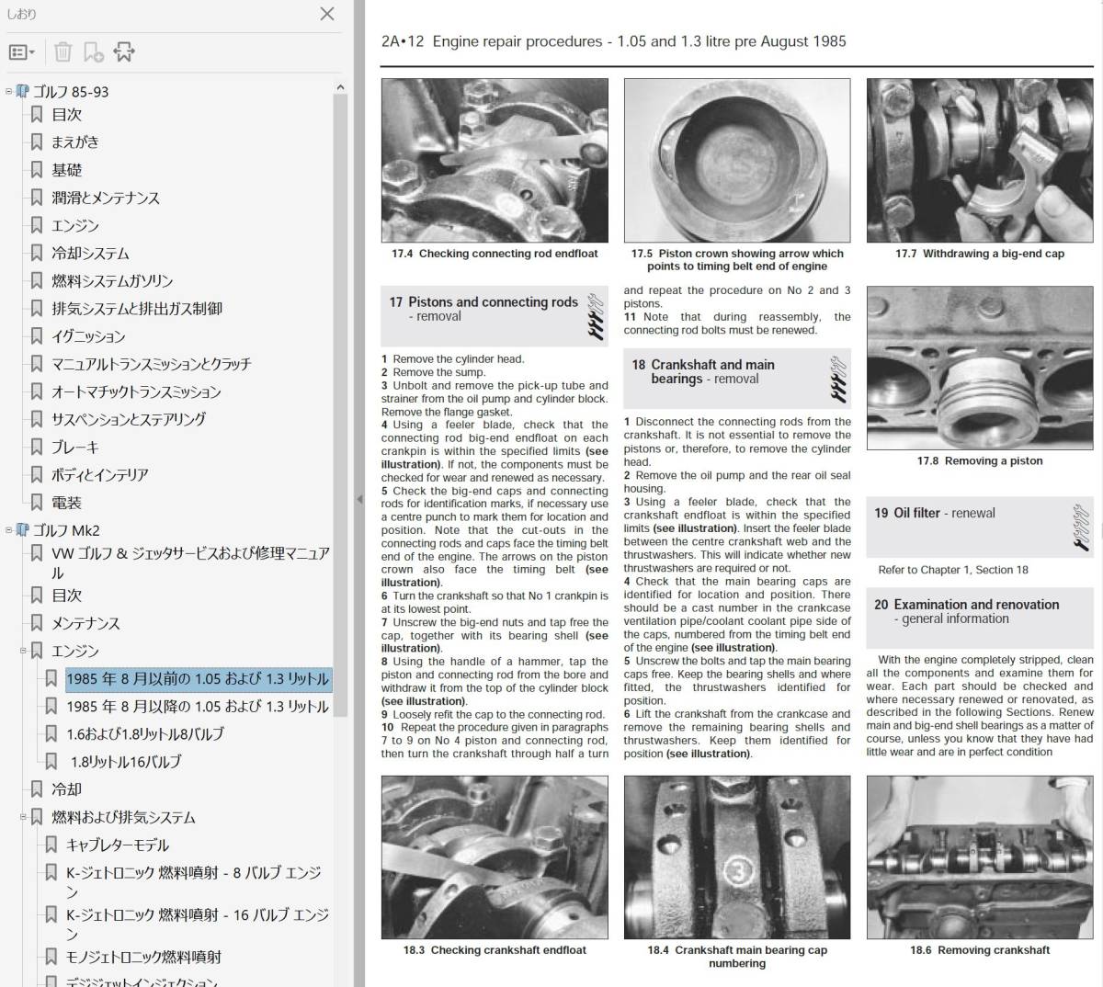
Task: Open the モノジェトロニック燃料噴射 bookmark
Action: click(x=143, y=957)
